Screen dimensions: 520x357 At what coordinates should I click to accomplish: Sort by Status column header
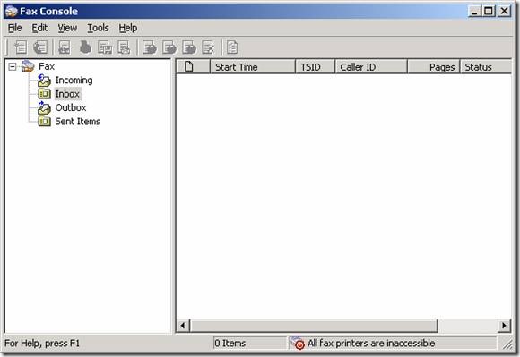point(486,67)
